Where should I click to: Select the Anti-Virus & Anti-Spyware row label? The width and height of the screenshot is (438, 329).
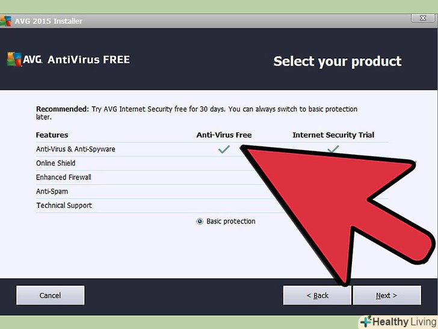(75, 149)
